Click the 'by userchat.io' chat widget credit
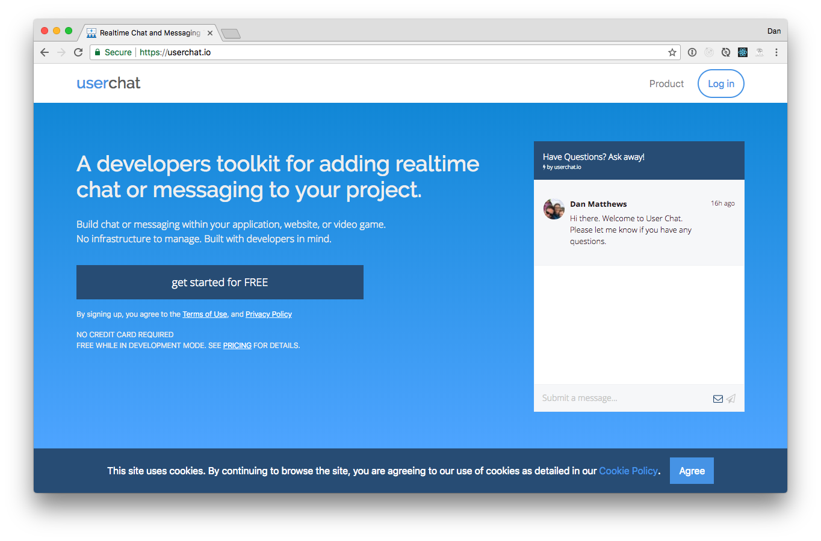Screen dimensions: 821x541 click(x=562, y=167)
